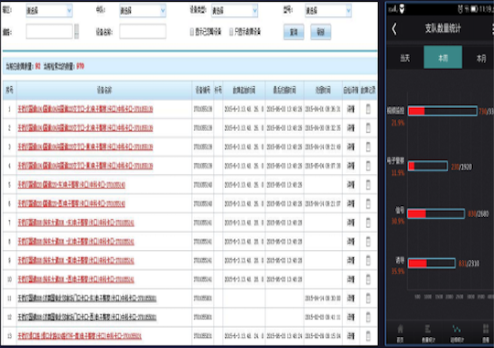The height and width of the screenshot is (348, 494).
Task: Switch to 本月 tab in phone app
Action: pyautogui.click(x=481, y=58)
